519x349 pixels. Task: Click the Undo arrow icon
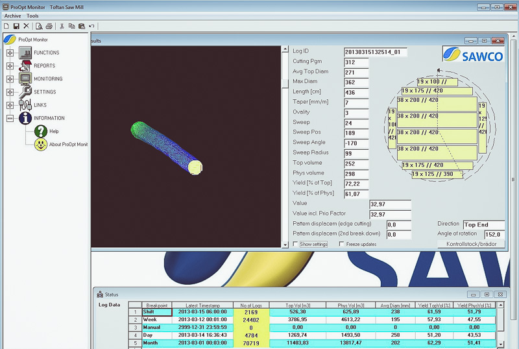[x=92, y=26]
